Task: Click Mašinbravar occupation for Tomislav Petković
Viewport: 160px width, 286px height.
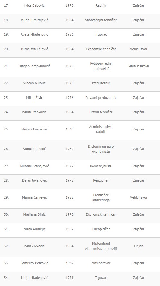Action: 101,263
